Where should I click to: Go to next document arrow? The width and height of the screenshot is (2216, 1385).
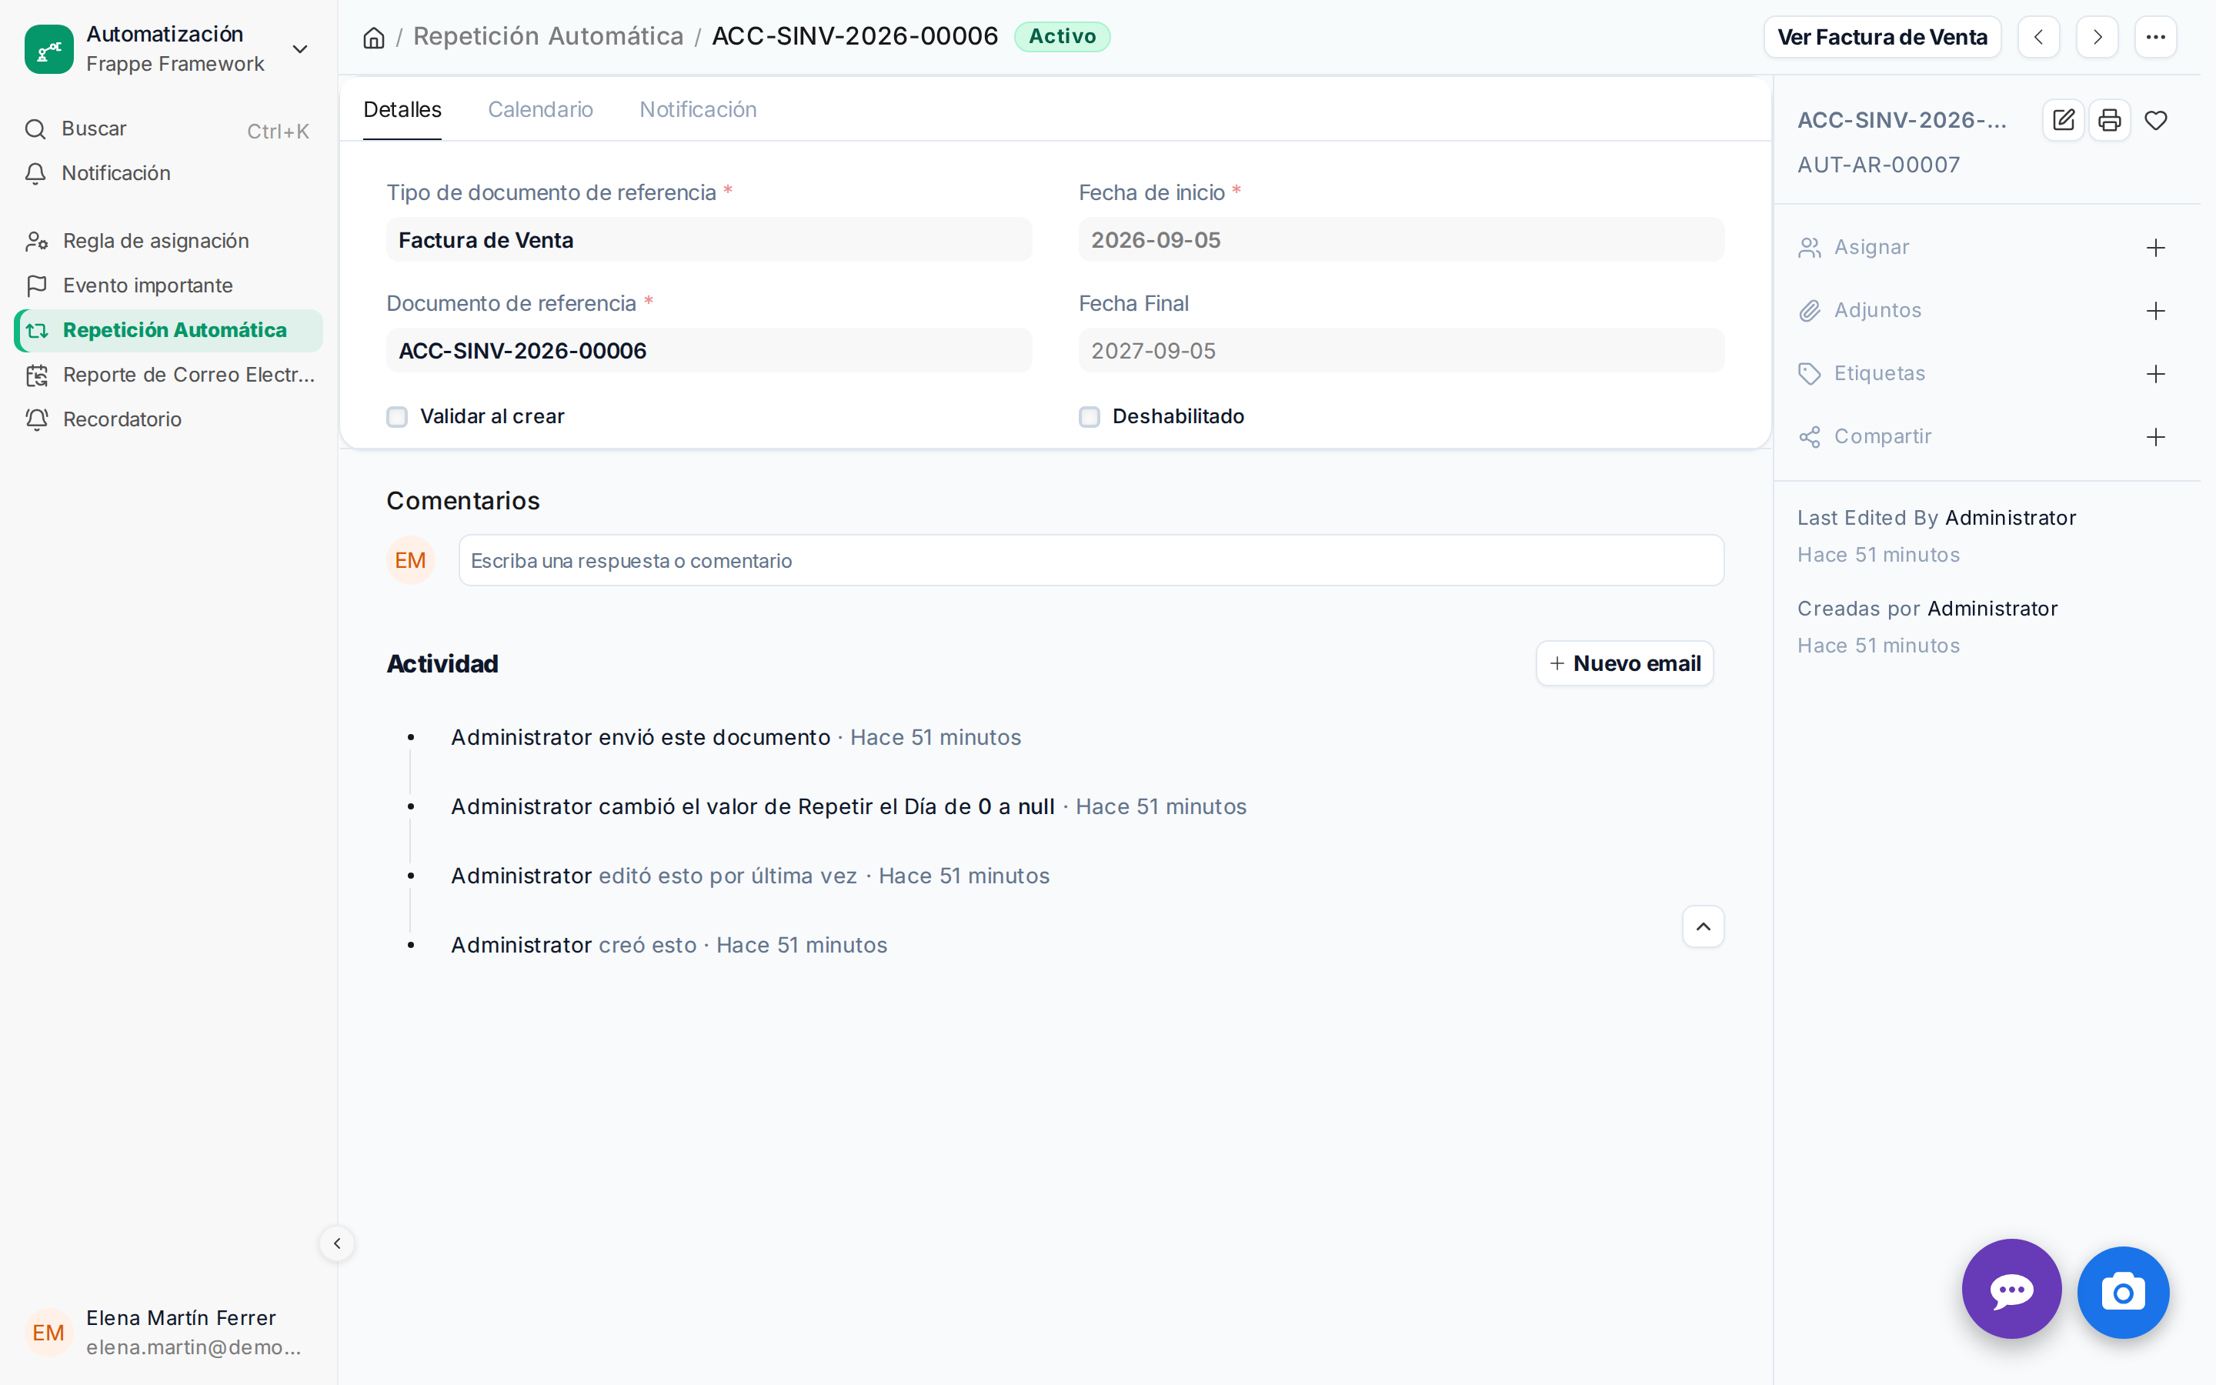coord(2097,38)
